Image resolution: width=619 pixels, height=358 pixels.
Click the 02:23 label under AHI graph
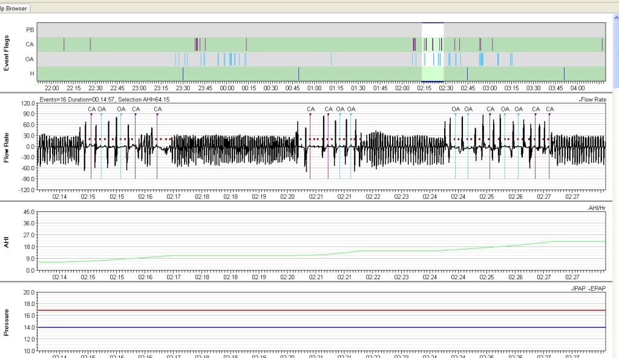(x=402, y=277)
